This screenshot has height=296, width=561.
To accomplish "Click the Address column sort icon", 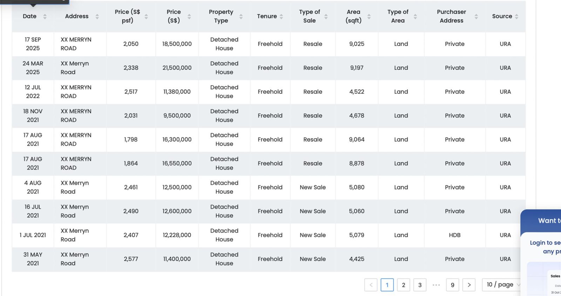I will click(97, 16).
